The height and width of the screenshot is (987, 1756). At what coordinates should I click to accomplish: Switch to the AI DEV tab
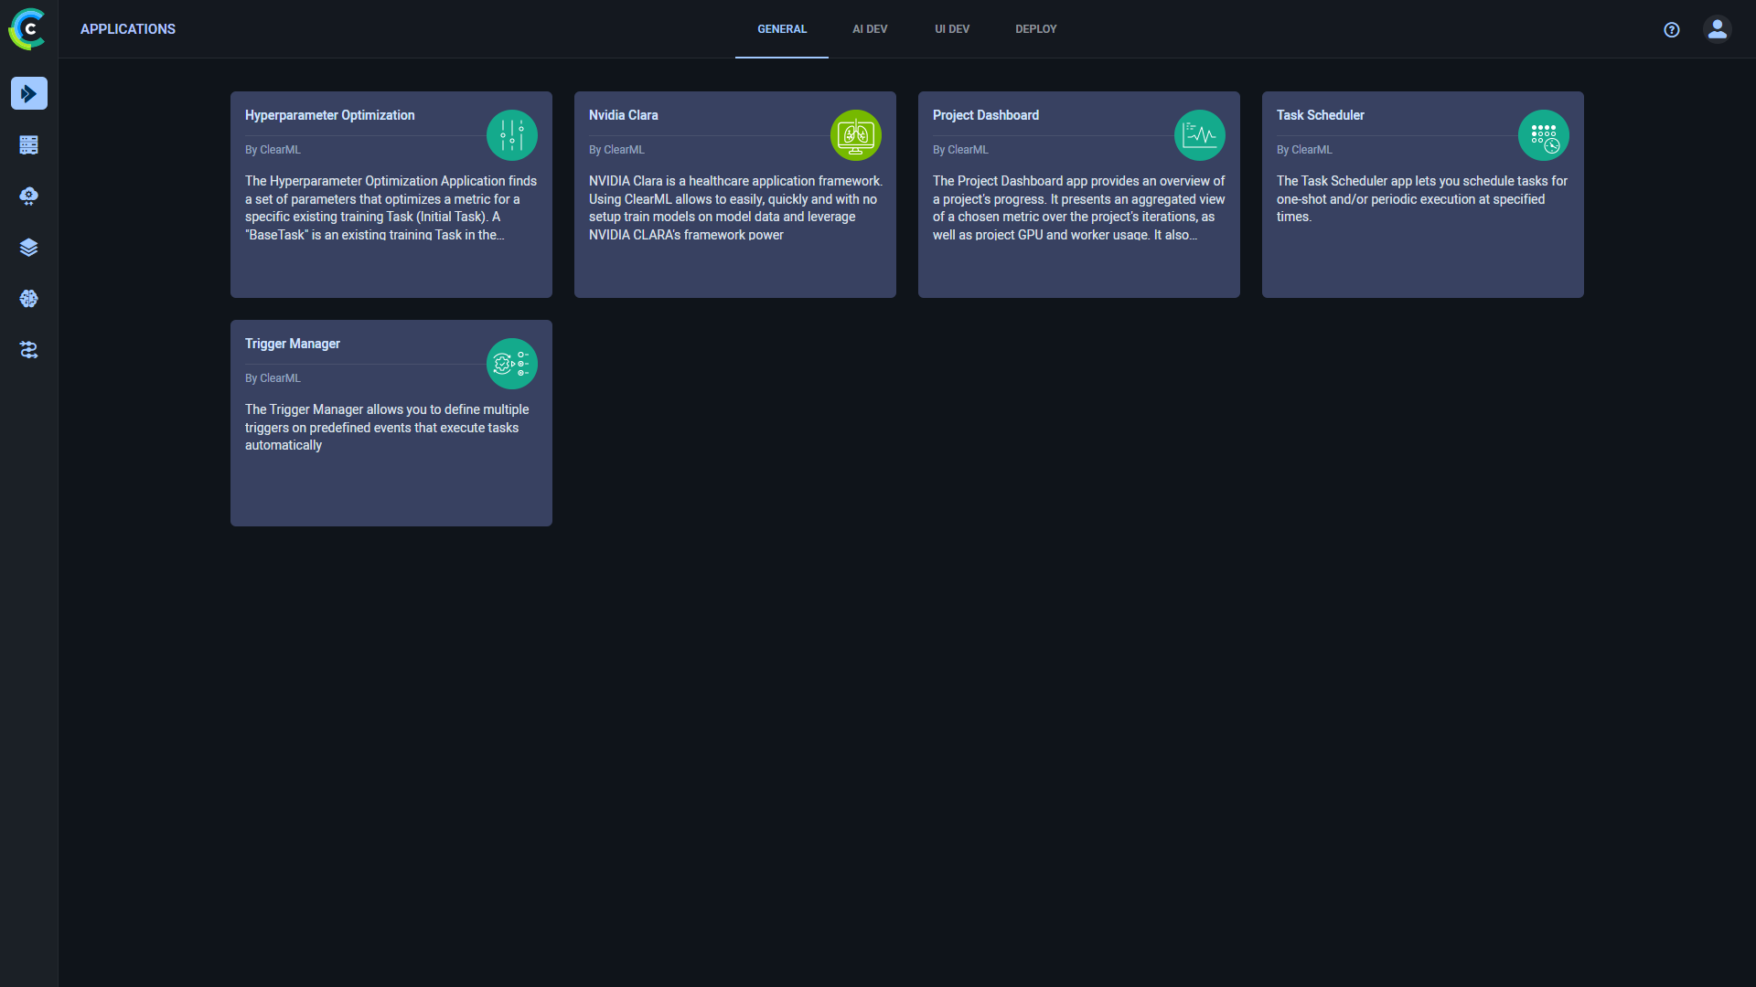pyautogui.click(x=869, y=28)
